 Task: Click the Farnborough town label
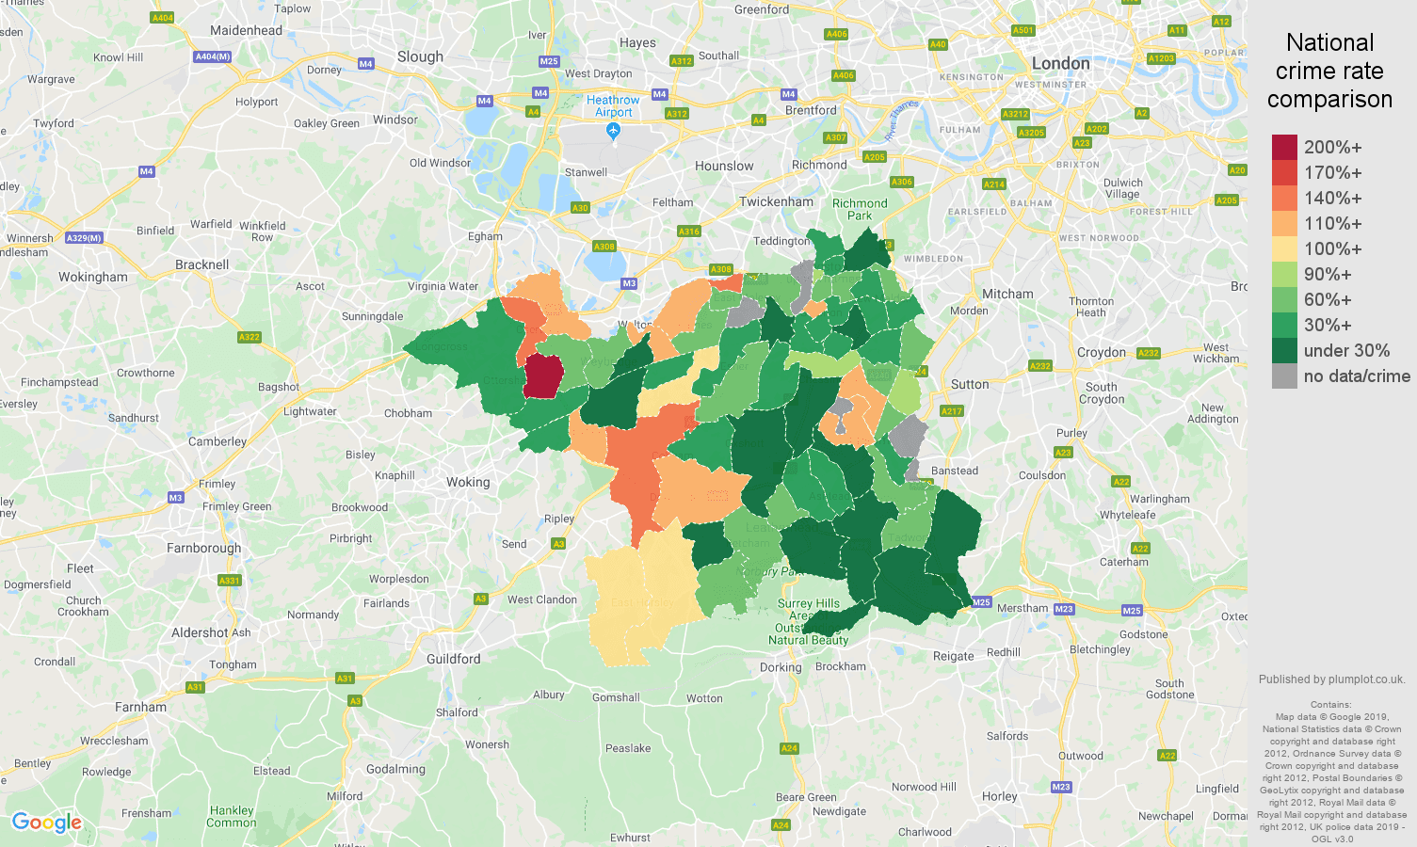(x=203, y=548)
